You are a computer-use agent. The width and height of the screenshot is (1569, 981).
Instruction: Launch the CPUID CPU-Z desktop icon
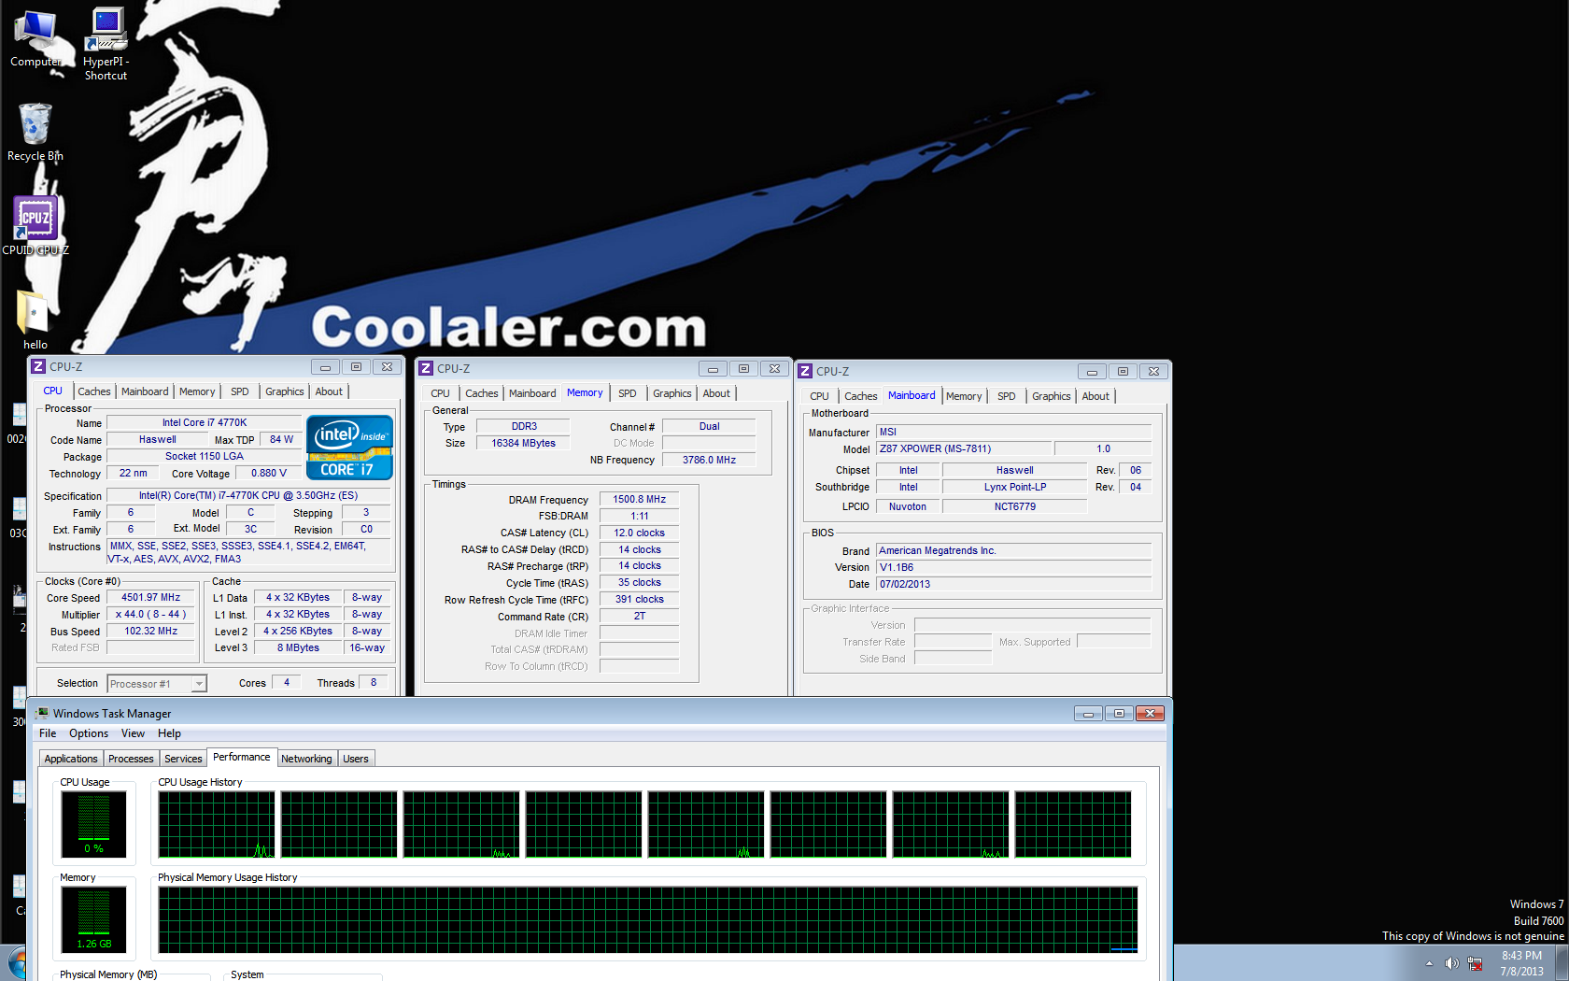tap(35, 225)
